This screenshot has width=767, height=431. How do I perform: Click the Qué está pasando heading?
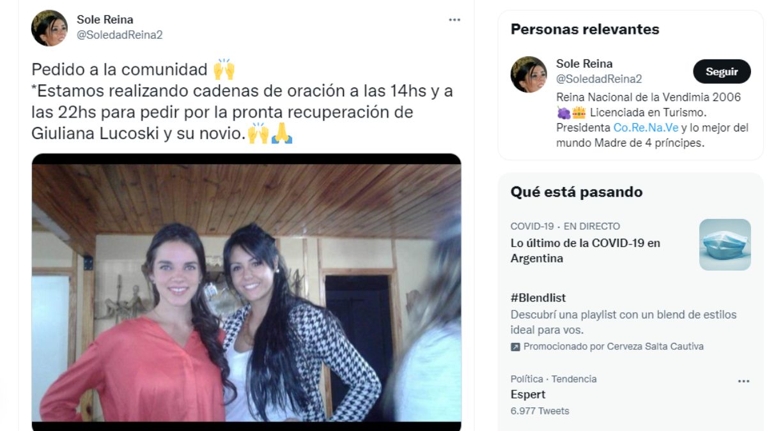tap(577, 192)
